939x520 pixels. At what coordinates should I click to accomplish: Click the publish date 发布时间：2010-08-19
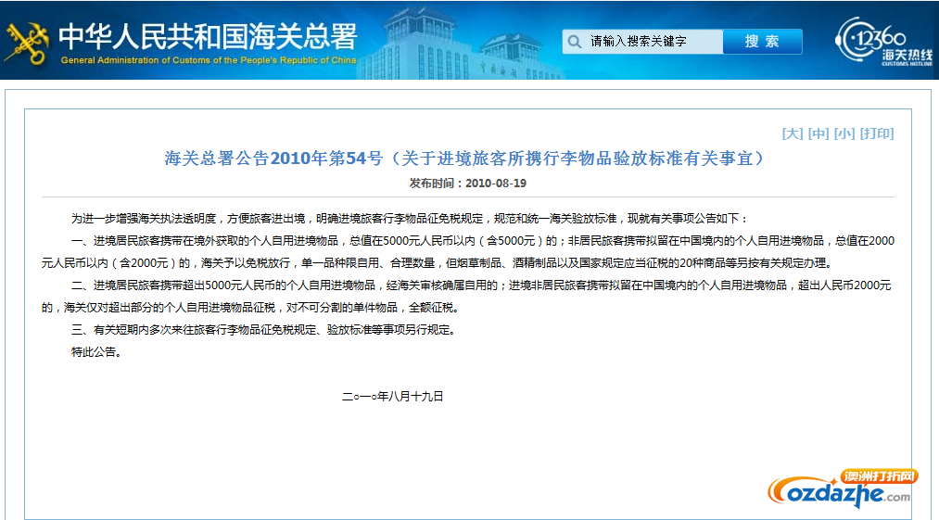(468, 184)
